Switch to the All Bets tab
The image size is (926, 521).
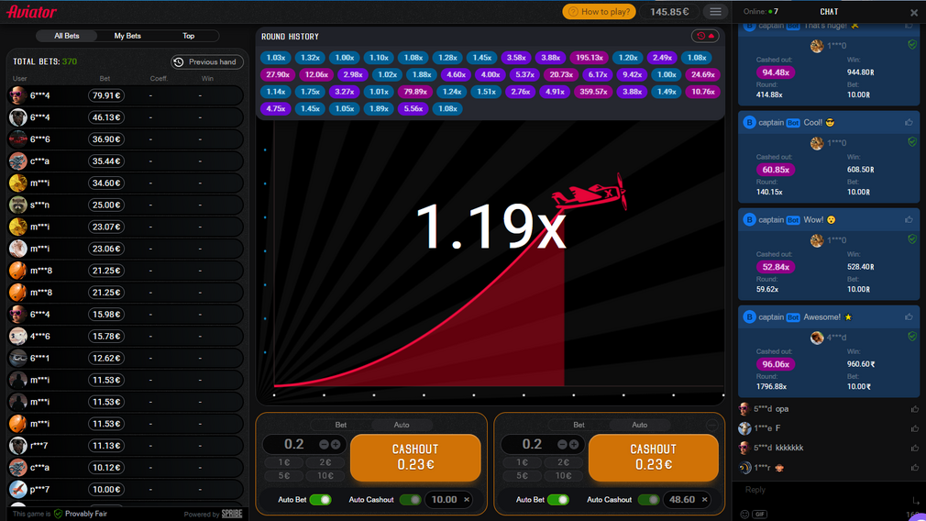[67, 36]
